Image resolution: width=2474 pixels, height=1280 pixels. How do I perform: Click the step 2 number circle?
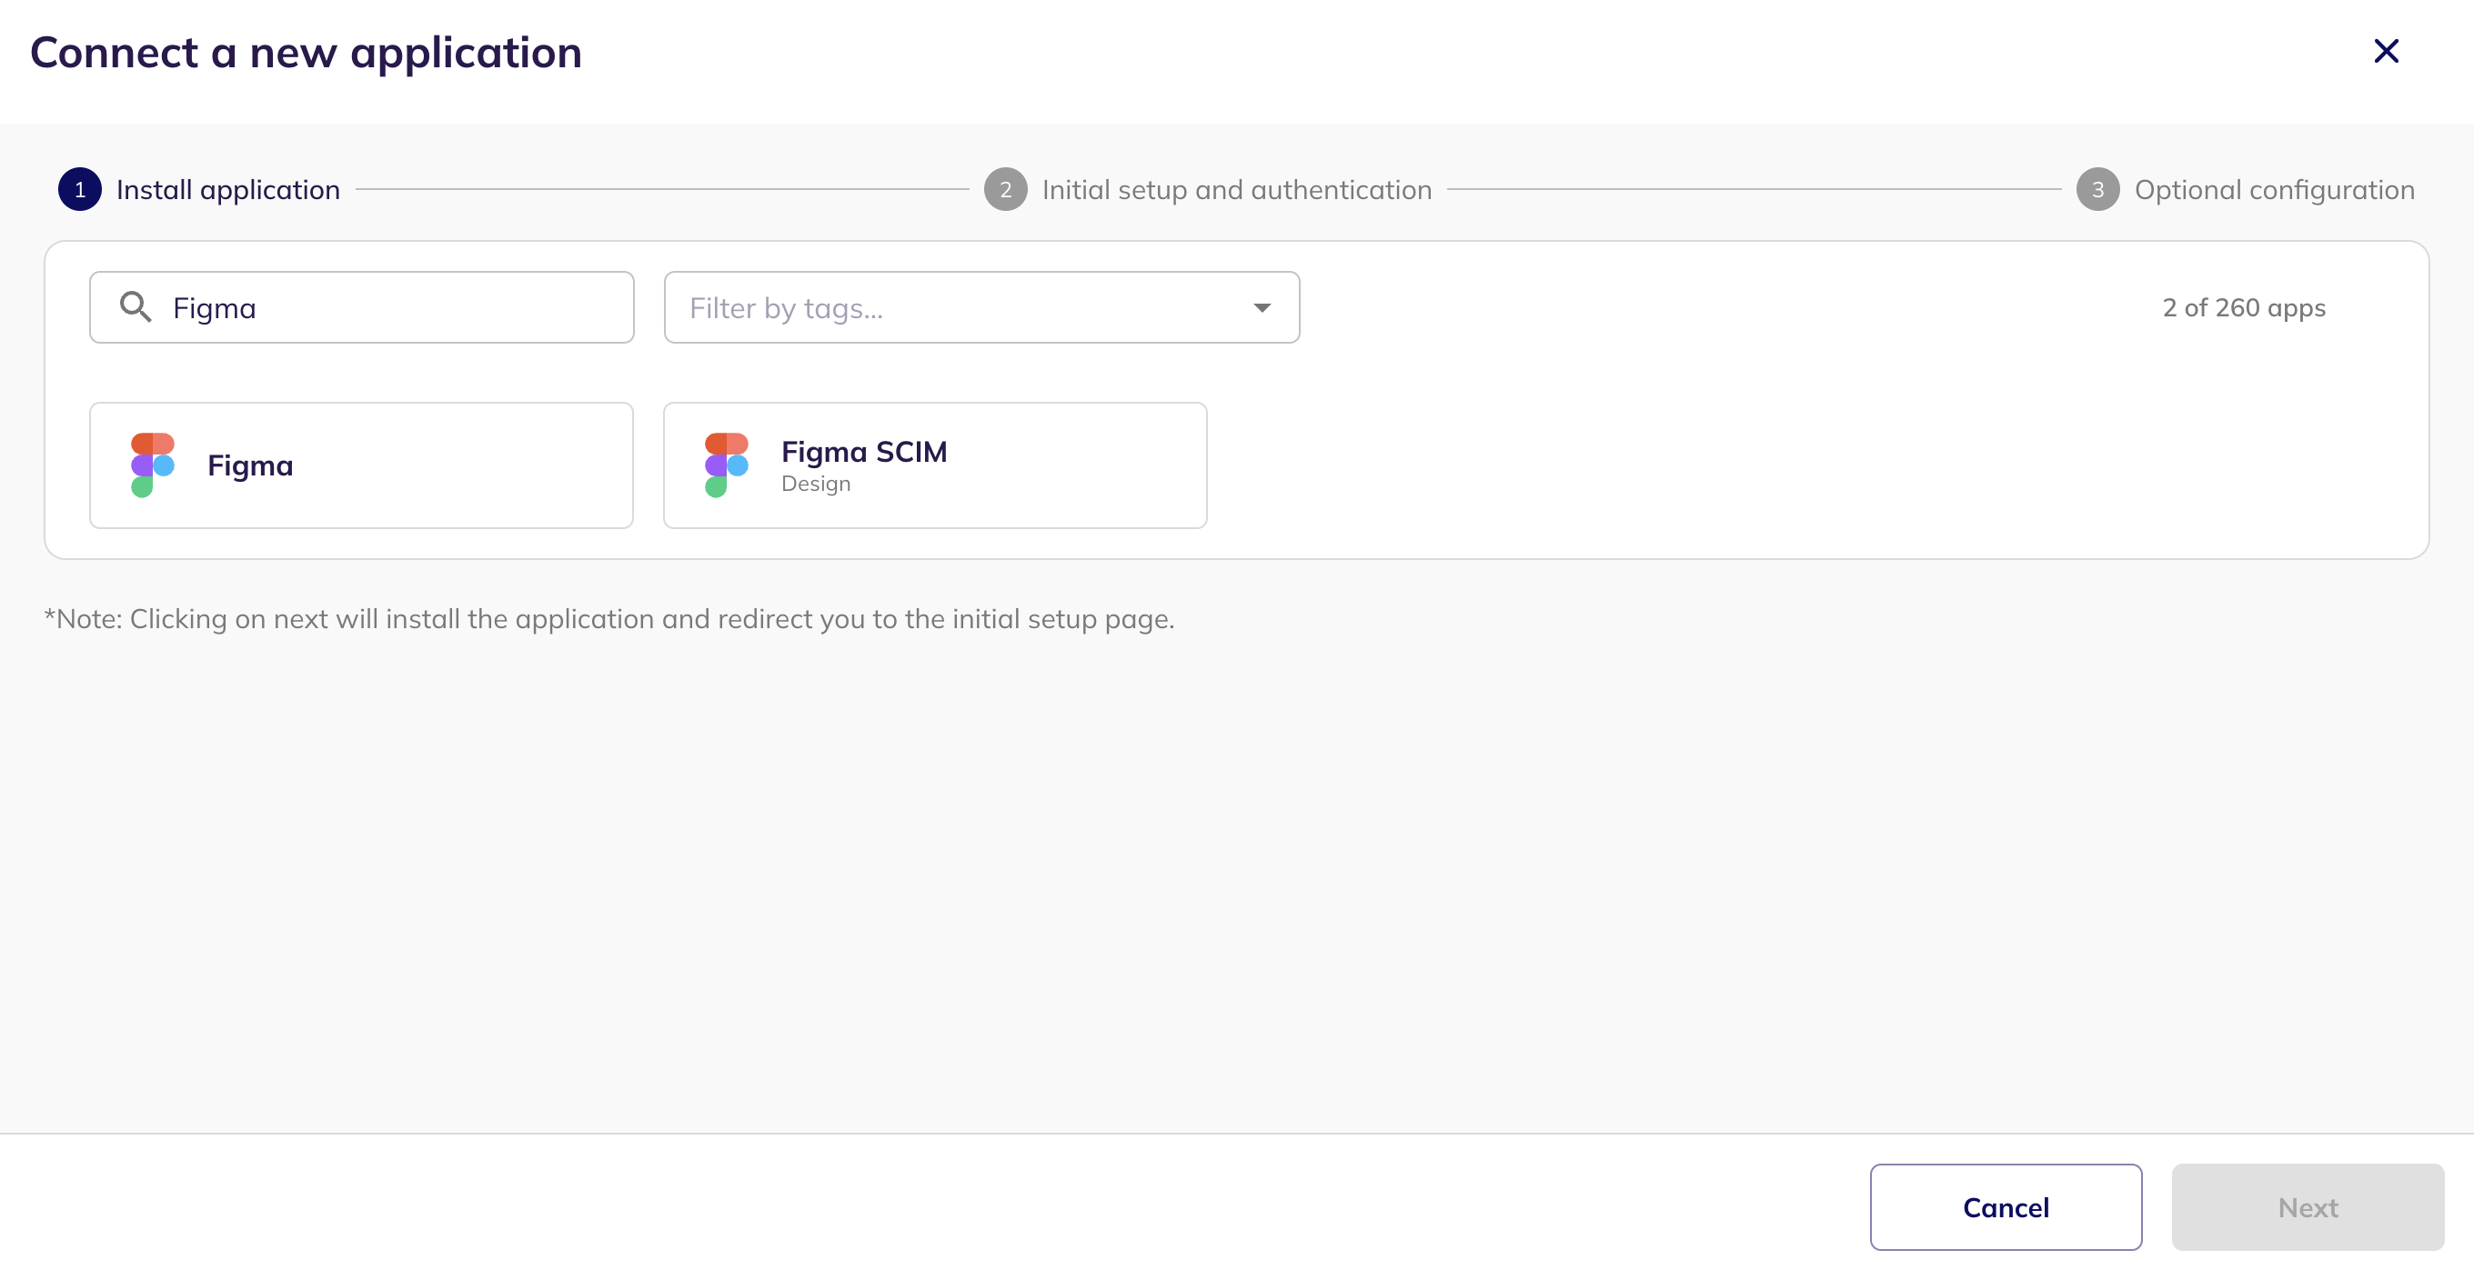tap(1006, 190)
